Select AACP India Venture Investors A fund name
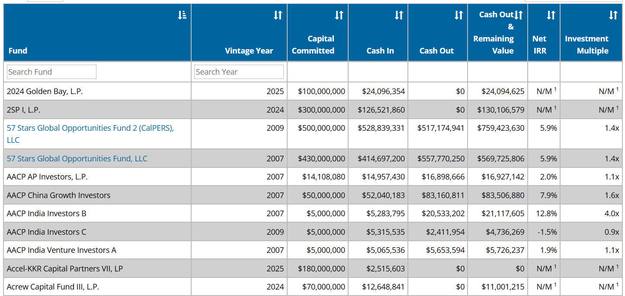This screenshot has height=296, width=625. (x=61, y=250)
